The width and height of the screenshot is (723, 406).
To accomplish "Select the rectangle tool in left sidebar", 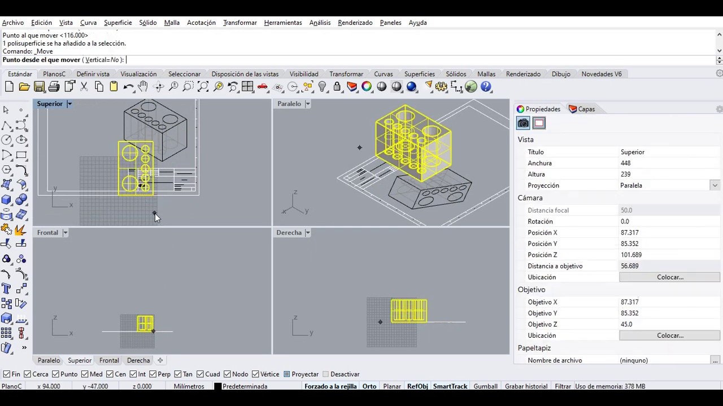I will tap(21, 155).
